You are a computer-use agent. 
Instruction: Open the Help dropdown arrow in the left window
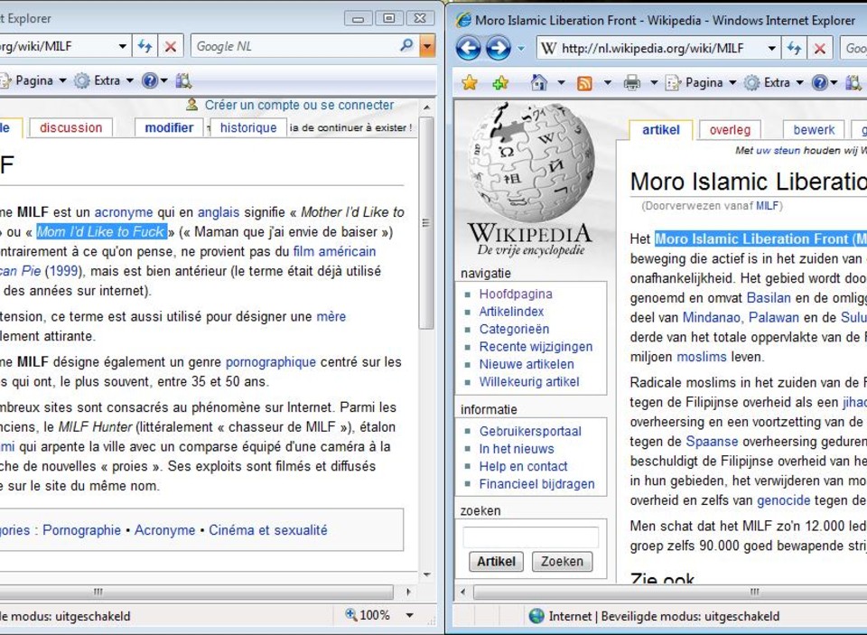point(164,80)
